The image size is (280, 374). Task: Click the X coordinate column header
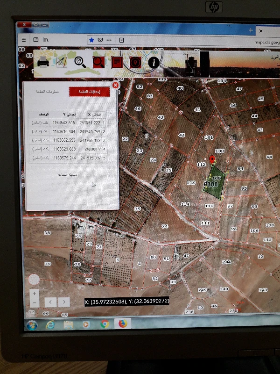coord(94,115)
